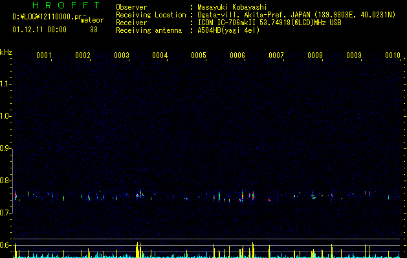407x258 pixels.
Task: Click the Receiving Location label
Action: pos(151,15)
